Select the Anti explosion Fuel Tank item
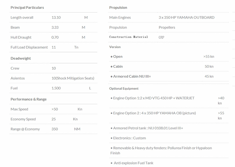Screen dimensions: 235x167 coord(133,163)
